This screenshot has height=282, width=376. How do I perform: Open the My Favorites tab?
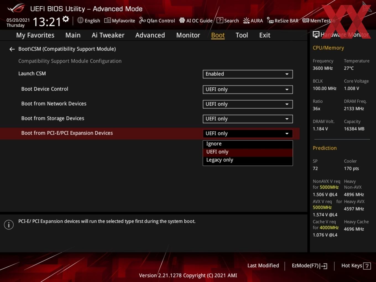(x=35, y=35)
